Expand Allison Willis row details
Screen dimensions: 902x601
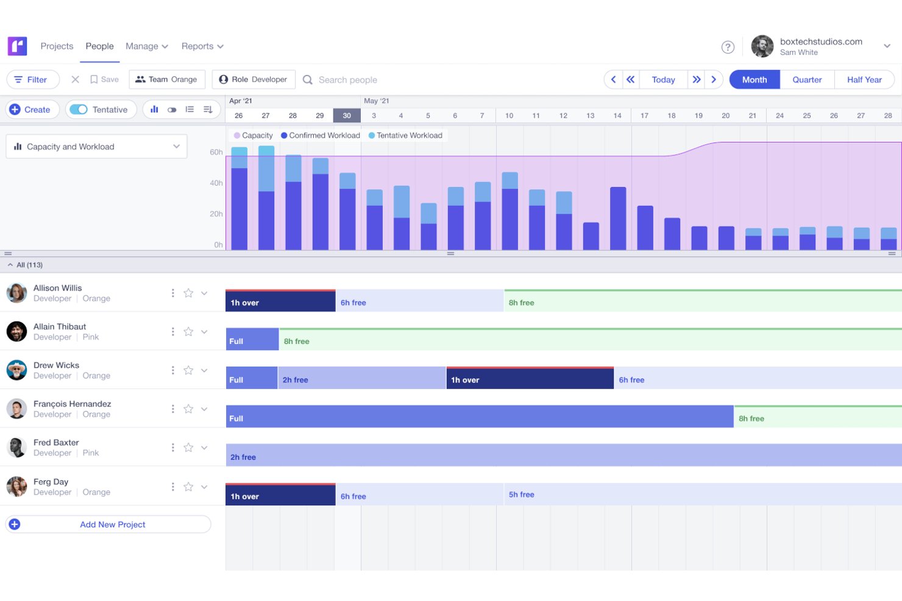(204, 293)
